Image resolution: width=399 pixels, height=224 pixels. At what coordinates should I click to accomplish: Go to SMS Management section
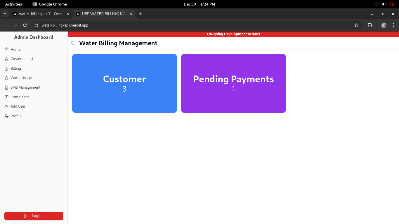[34, 87]
